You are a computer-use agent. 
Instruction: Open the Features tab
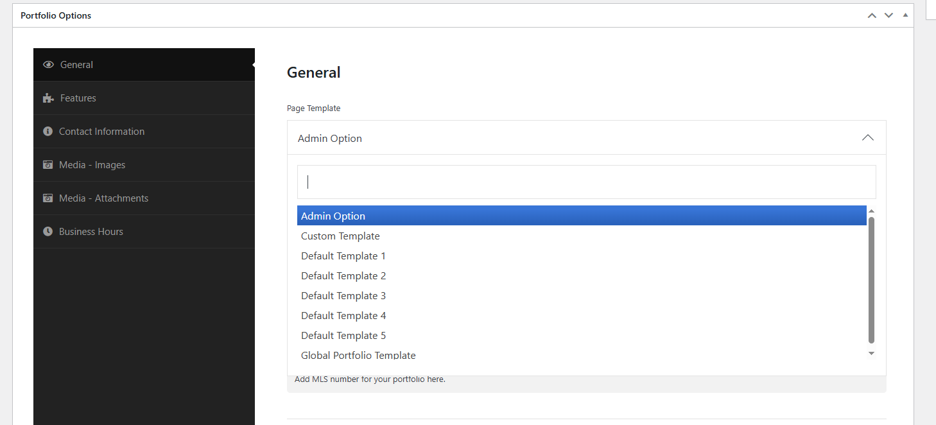pyautogui.click(x=78, y=98)
